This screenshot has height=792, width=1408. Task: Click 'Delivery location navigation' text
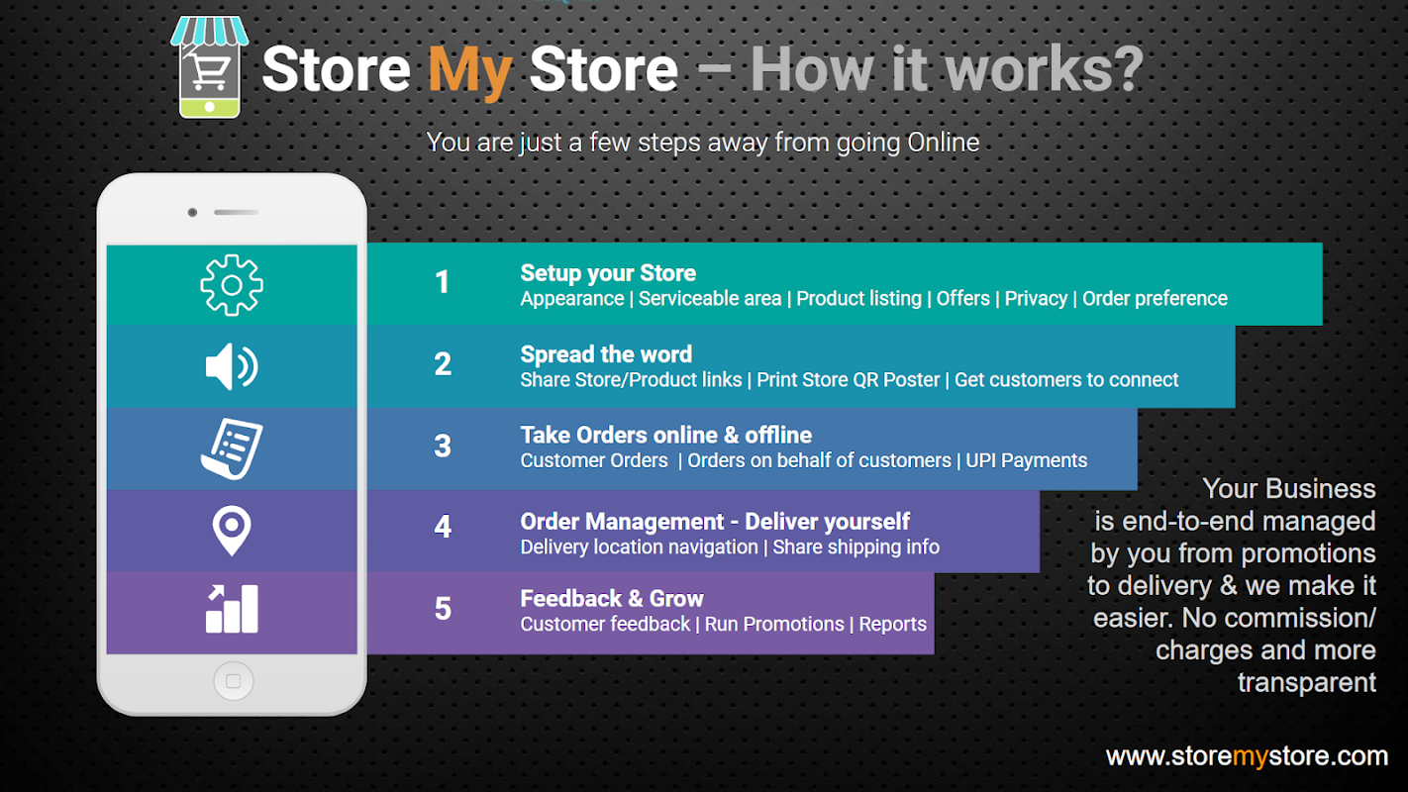(640, 547)
